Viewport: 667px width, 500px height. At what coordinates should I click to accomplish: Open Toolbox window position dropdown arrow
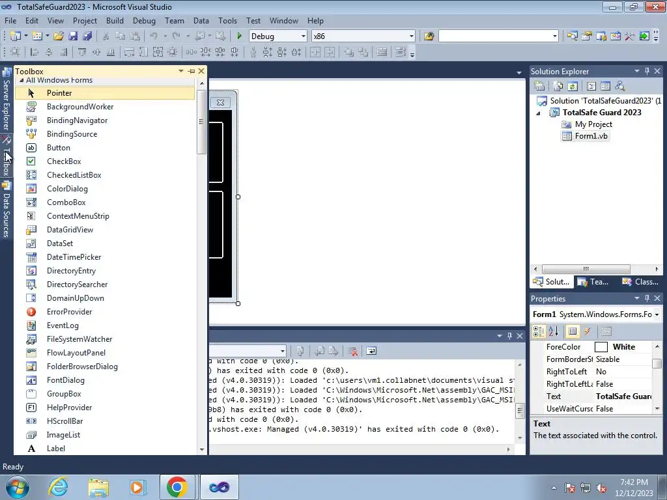181,71
